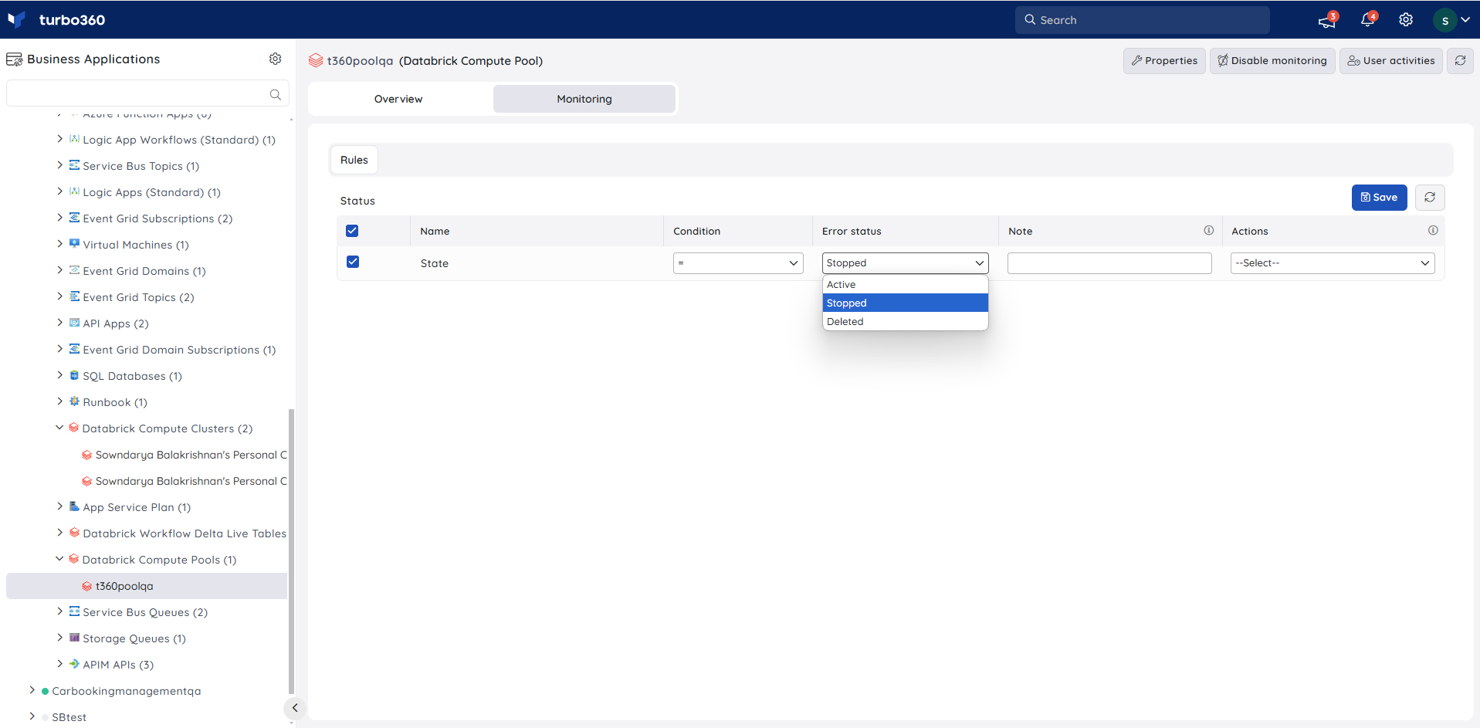The image size is (1480, 728).
Task: Select the Rules tab
Action: 354,160
